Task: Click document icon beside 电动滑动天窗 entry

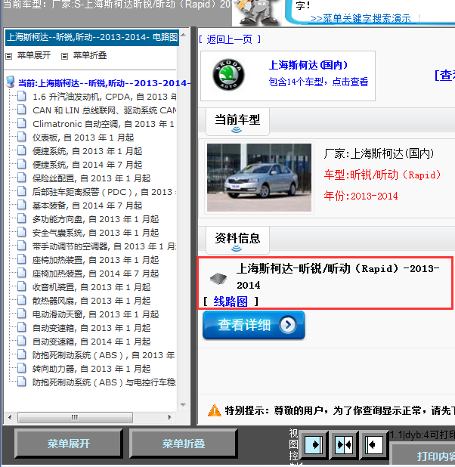Action: [x=21, y=314]
